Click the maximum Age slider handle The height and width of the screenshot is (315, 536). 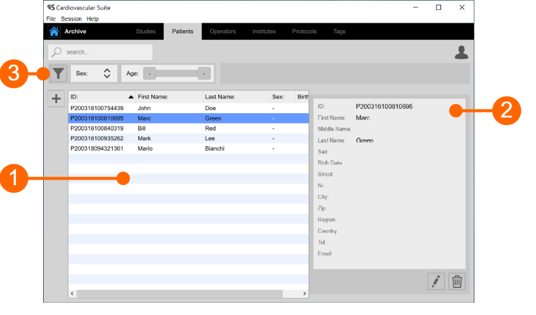203,74
